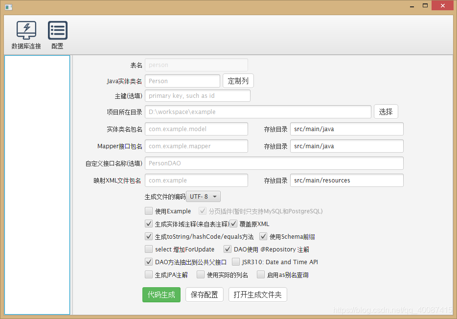Image resolution: width=457 pixels, height=319 pixels.
Task: Click 选择 to browse project directory
Action: coord(386,112)
